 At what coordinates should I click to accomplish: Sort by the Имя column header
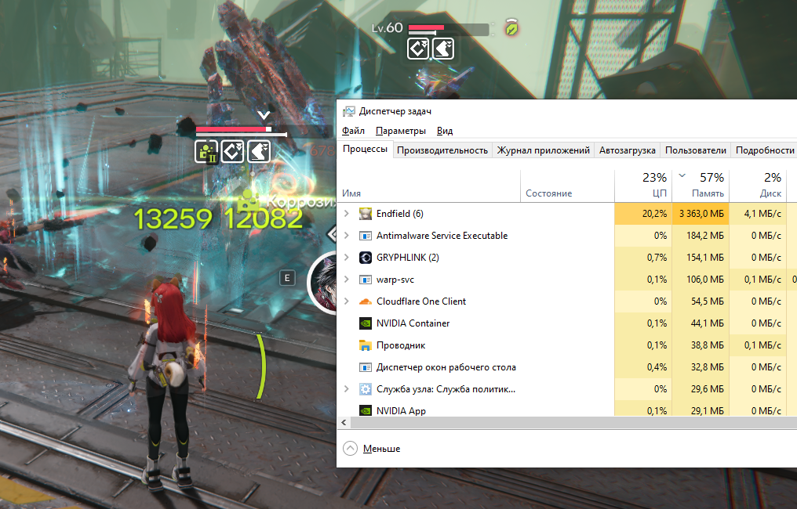coord(428,186)
